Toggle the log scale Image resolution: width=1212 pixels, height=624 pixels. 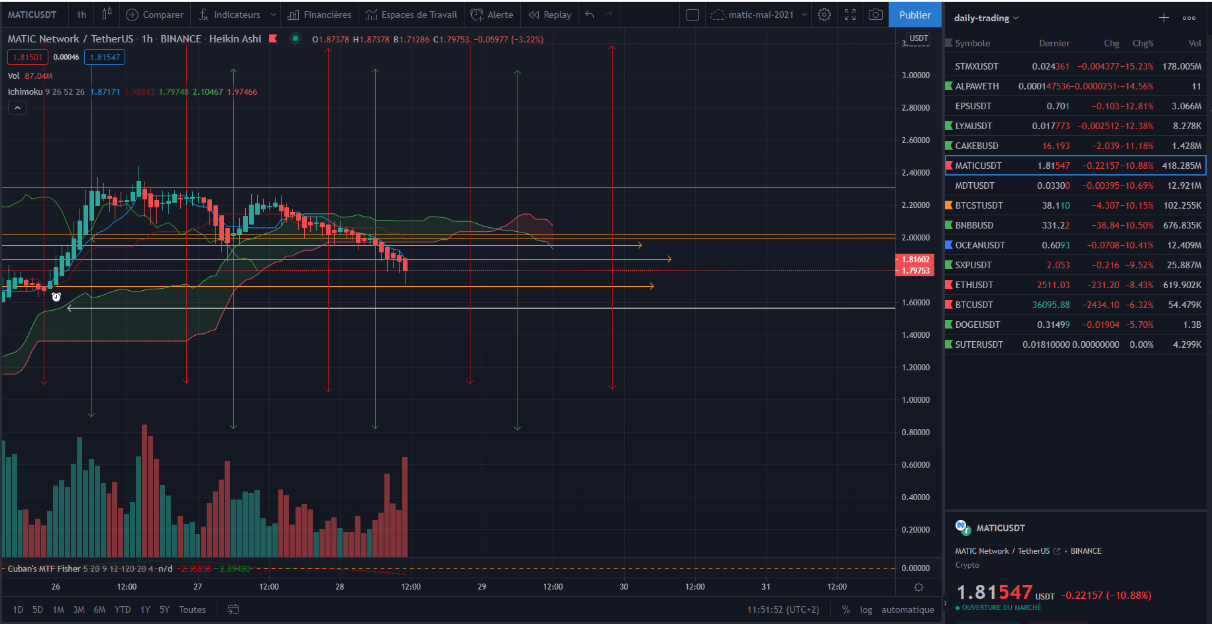pos(866,609)
